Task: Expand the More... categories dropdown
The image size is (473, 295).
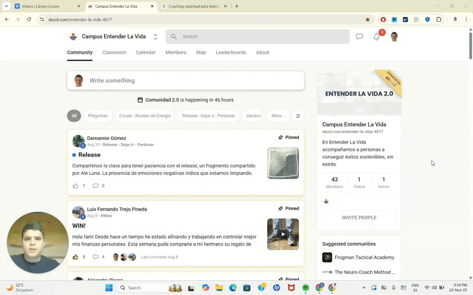Action: [278, 116]
